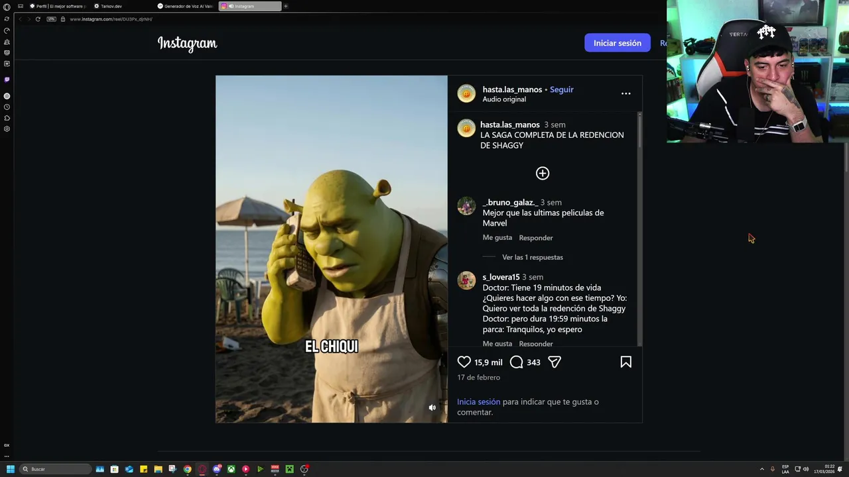849x477 pixels.
Task: Open Microsoft Store from the taskbar
Action: pyautogui.click(x=114, y=469)
